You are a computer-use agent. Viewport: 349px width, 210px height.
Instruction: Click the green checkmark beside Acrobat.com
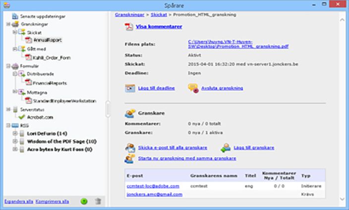(22, 117)
